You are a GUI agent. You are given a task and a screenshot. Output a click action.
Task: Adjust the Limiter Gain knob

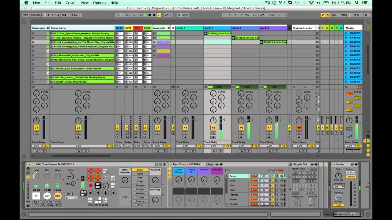point(338,176)
